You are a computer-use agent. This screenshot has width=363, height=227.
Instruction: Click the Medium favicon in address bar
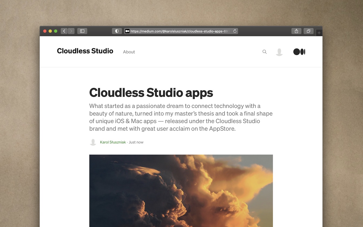(127, 31)
